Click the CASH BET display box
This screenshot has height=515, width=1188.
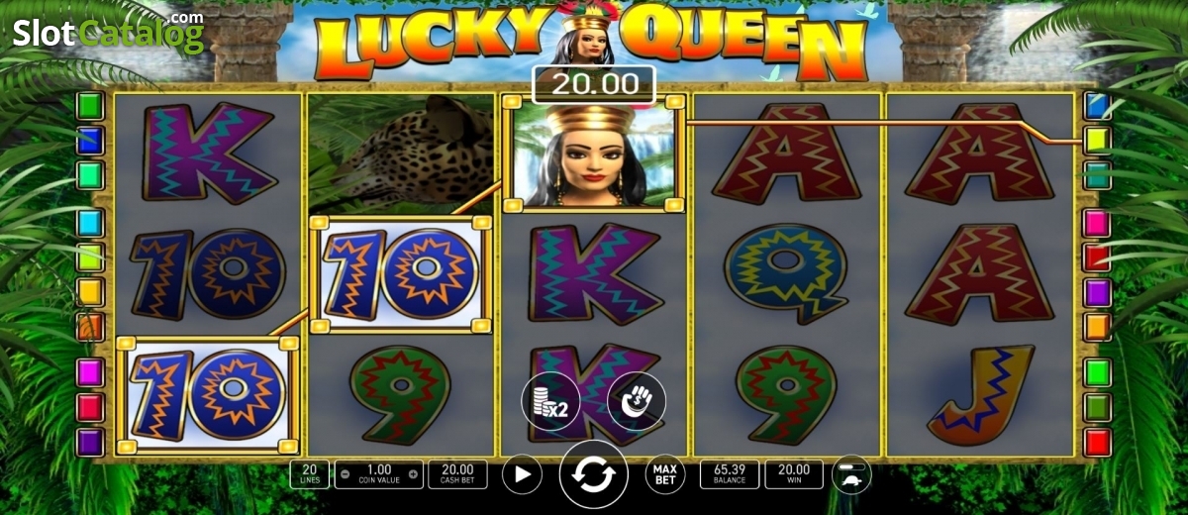point(457,474)
